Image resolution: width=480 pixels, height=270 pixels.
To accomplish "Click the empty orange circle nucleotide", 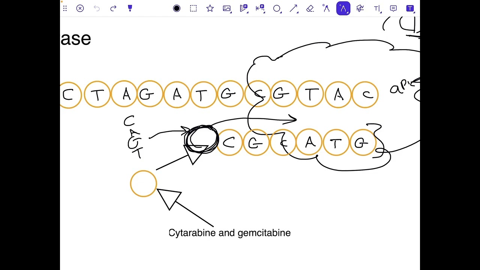I will pos(144,184).
